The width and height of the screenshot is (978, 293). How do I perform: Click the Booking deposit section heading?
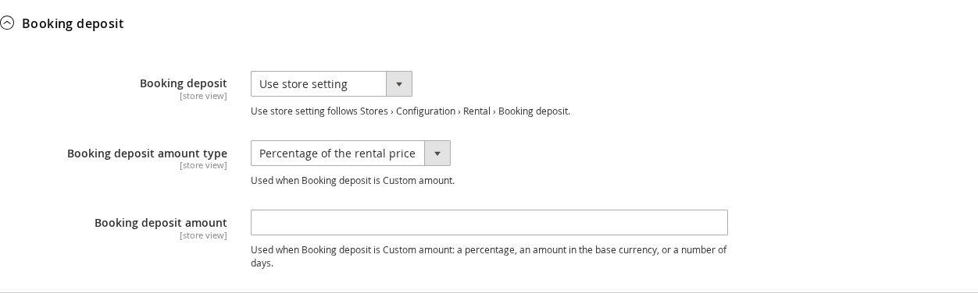click(x=73, y=23)
